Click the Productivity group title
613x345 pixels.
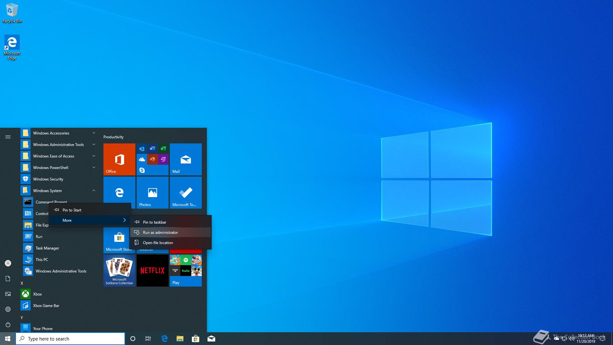click(x=113, y=137)
